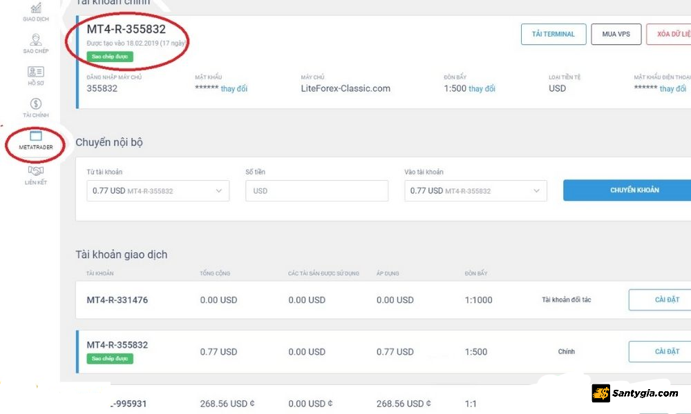Screen dimensions: 691x414
Task: Click the LiteForex-Classic.com server name
Action: click(x=345, y=88)
